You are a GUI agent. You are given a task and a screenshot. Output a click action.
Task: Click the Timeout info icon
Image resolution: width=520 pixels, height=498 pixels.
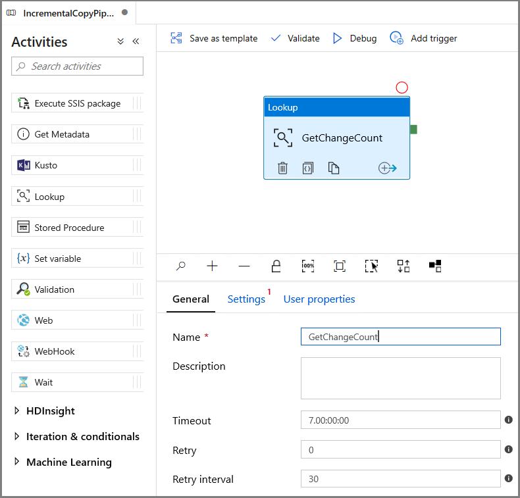pos(508,420)
